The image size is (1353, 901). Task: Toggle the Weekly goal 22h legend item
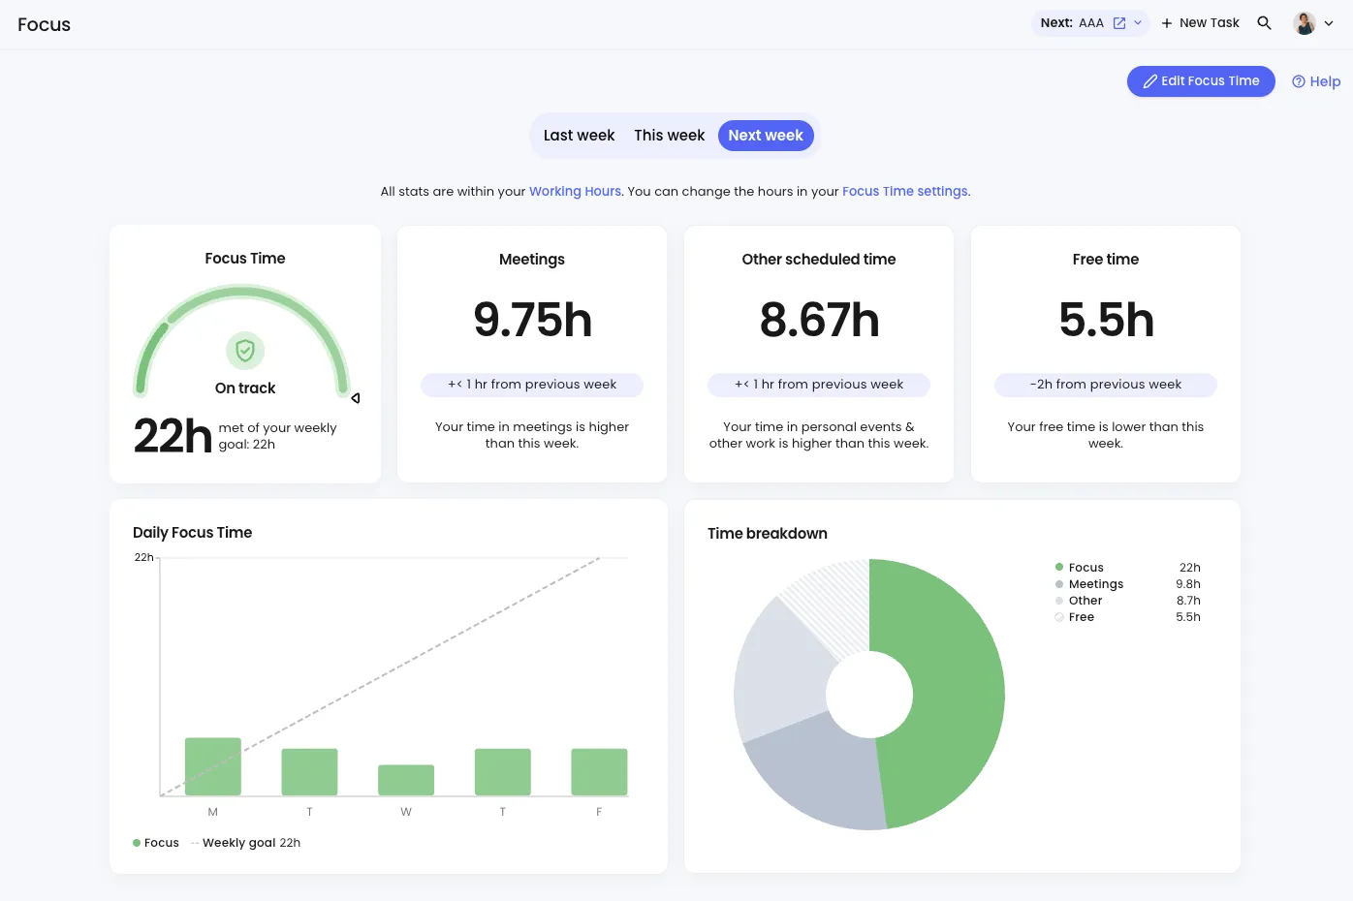(246, 843)
